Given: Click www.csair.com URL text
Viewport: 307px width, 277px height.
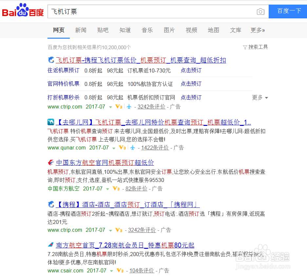Looking at the screenshot, I should pyautogui.click(x=66, y=270).
